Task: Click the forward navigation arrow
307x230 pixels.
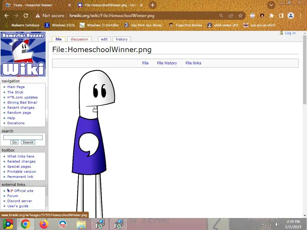Action: click(x=16, y=16)
